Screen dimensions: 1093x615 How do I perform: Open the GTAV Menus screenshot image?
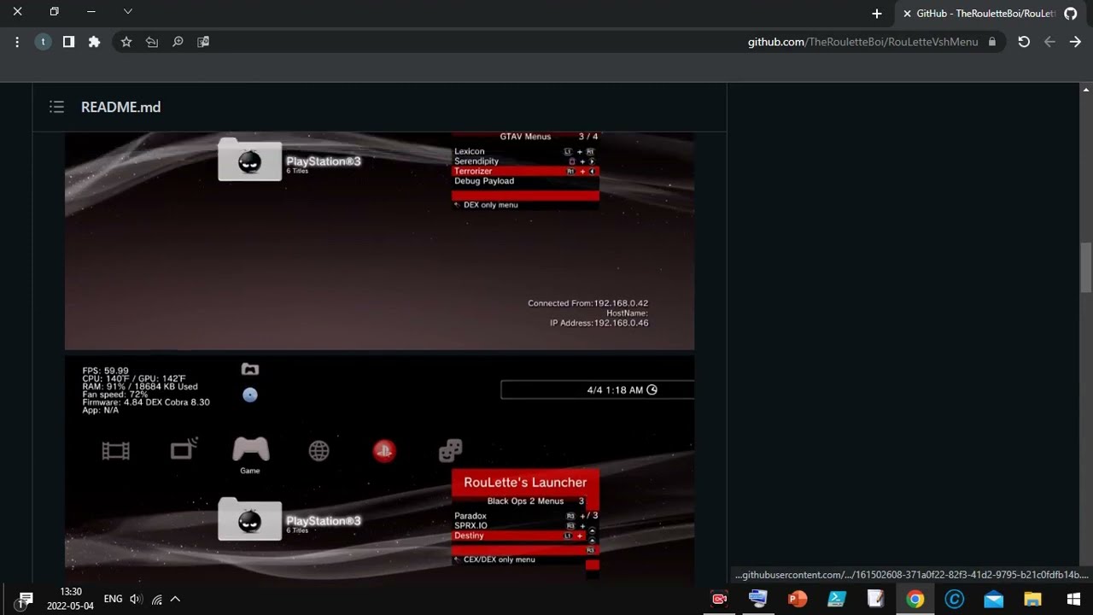(379, 241)
